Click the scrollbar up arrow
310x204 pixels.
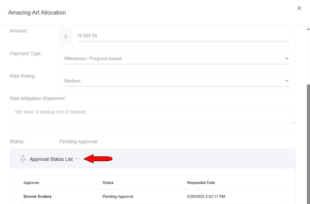coord(308,29)
